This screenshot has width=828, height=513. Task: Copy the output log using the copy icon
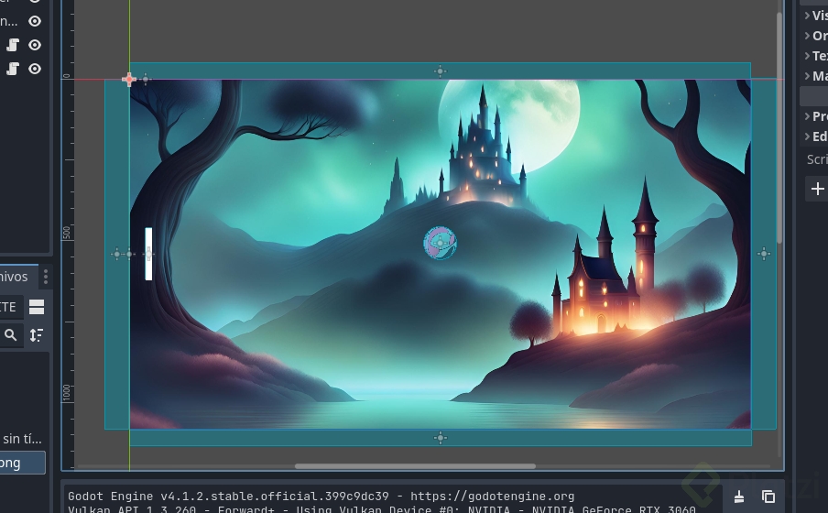click(x=768, y=497)
